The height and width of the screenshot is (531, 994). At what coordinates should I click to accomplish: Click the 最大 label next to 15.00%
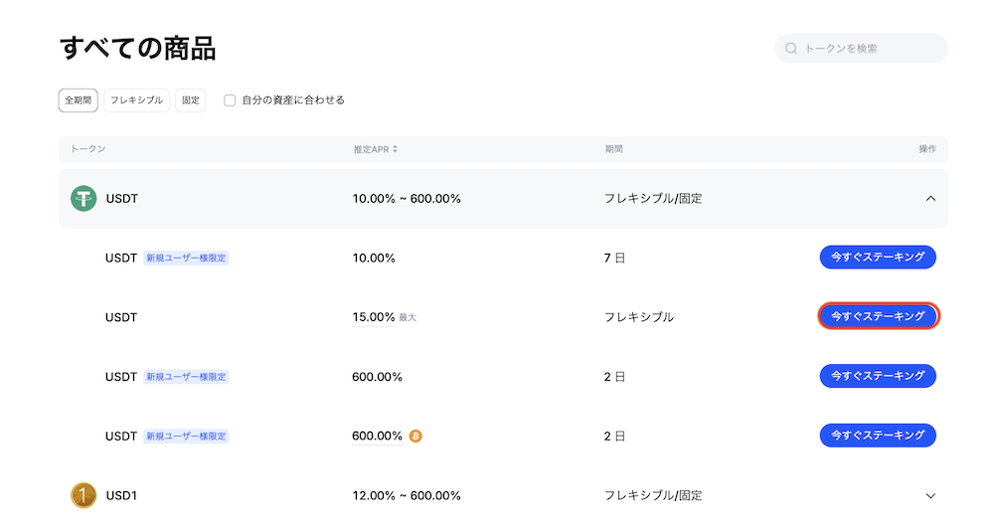(408, 318)
